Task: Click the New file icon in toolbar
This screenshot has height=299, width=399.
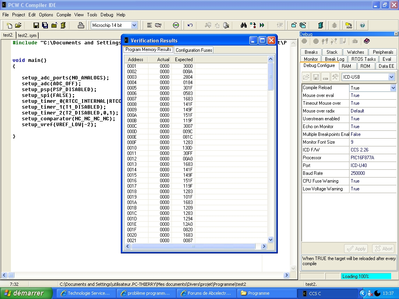Action: coord(10,25)
